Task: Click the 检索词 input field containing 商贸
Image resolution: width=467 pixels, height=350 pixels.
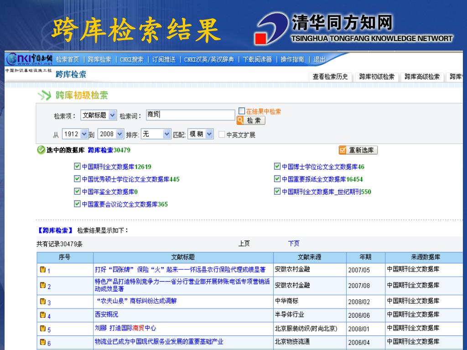Action: click(x=191, y=115)
